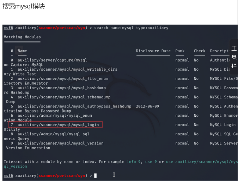The height and width of the screenshot is (181, 238).
Task: Select the mysql_schemadump module path
Action: [64, 97]
